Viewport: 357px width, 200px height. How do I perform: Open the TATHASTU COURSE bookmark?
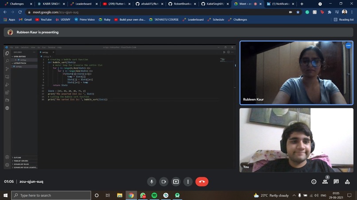[x=164, y=19]
